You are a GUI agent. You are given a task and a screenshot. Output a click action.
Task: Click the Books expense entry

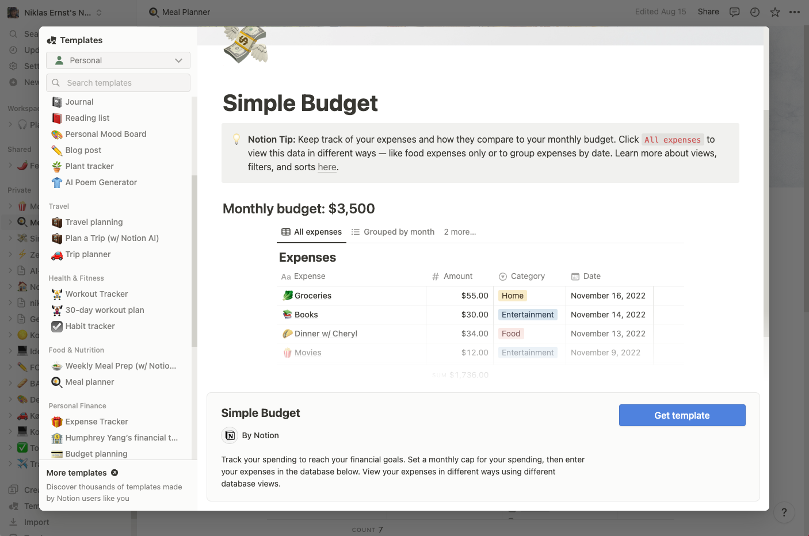point(306,315)
